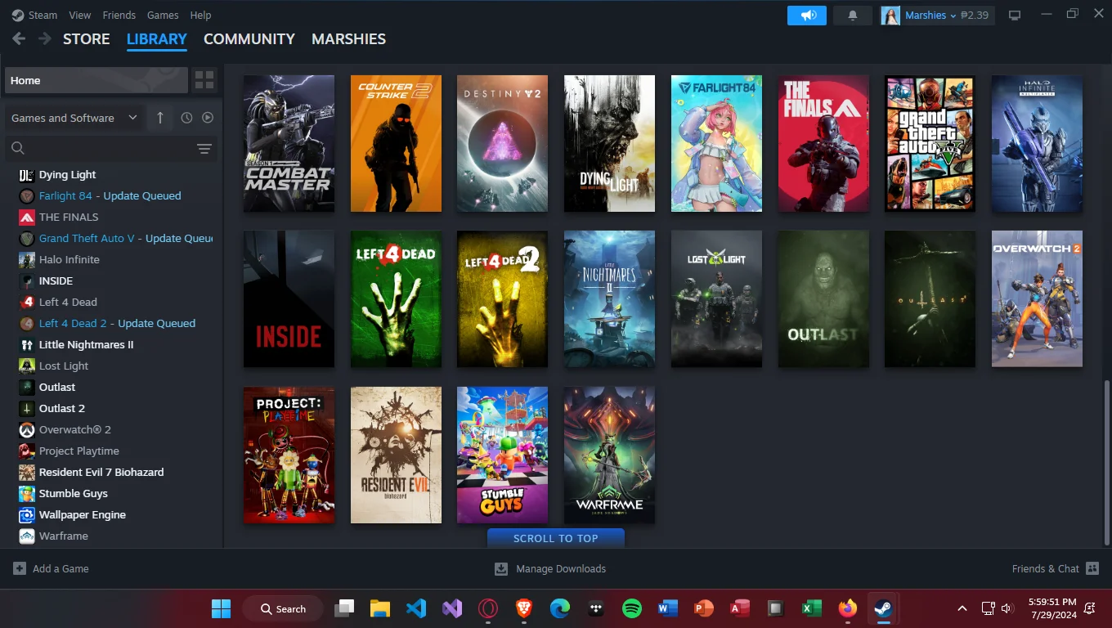
Task: Open the Games menu
Action: (163, 15)
